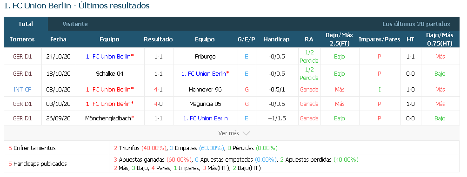Open the Maguncia 05 team link
Viewport: 467px width, 177px height.
coord(205,104)
